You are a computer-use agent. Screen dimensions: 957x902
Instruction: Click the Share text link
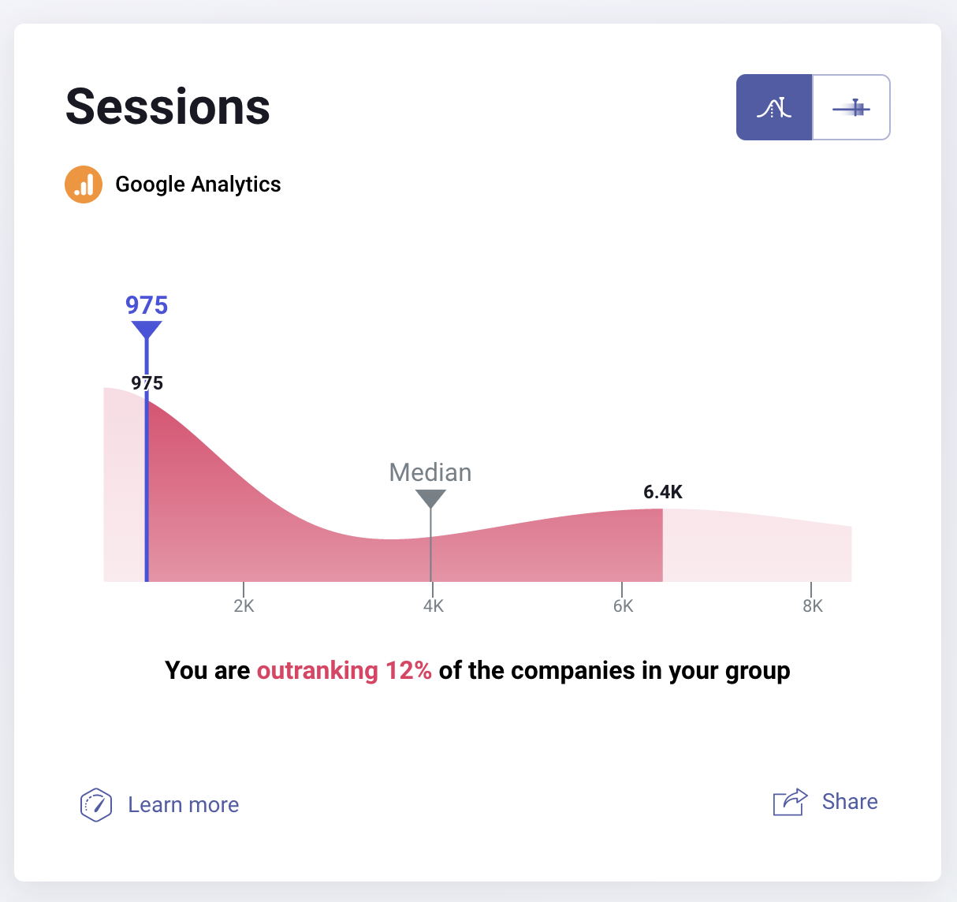[849, 801]
